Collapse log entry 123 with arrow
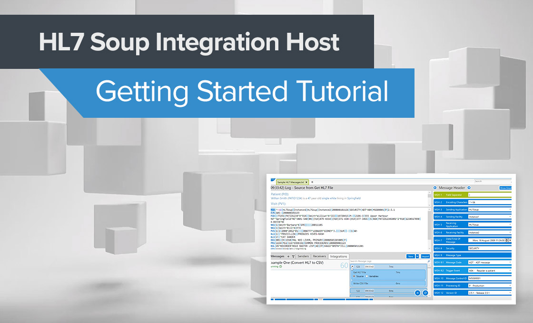This screenshot has height=323, width=533. tap(352, 266)
